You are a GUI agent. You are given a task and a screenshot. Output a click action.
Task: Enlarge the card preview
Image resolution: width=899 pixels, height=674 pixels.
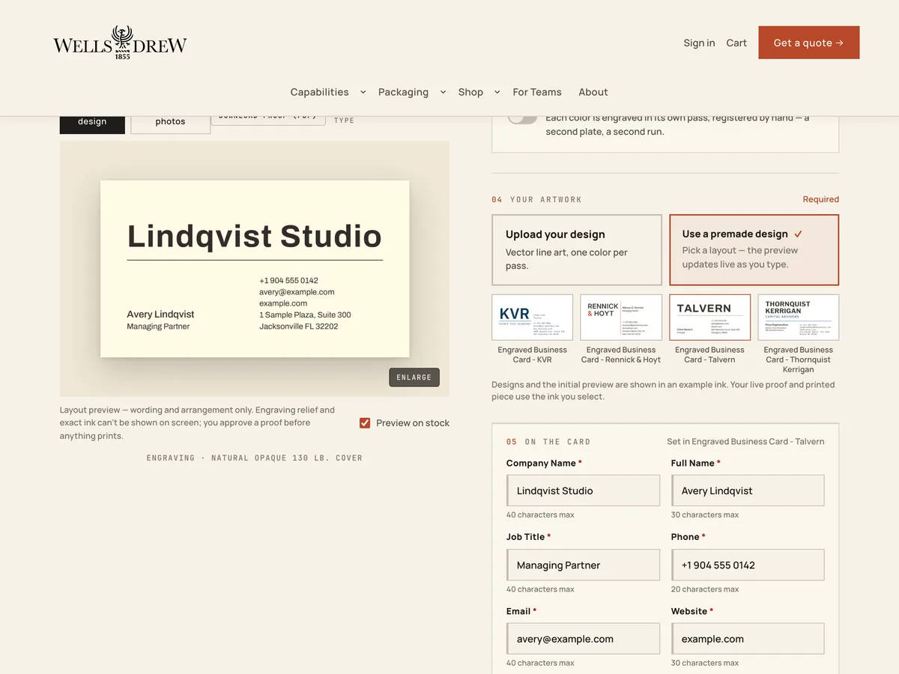click(x=414, y=377)
